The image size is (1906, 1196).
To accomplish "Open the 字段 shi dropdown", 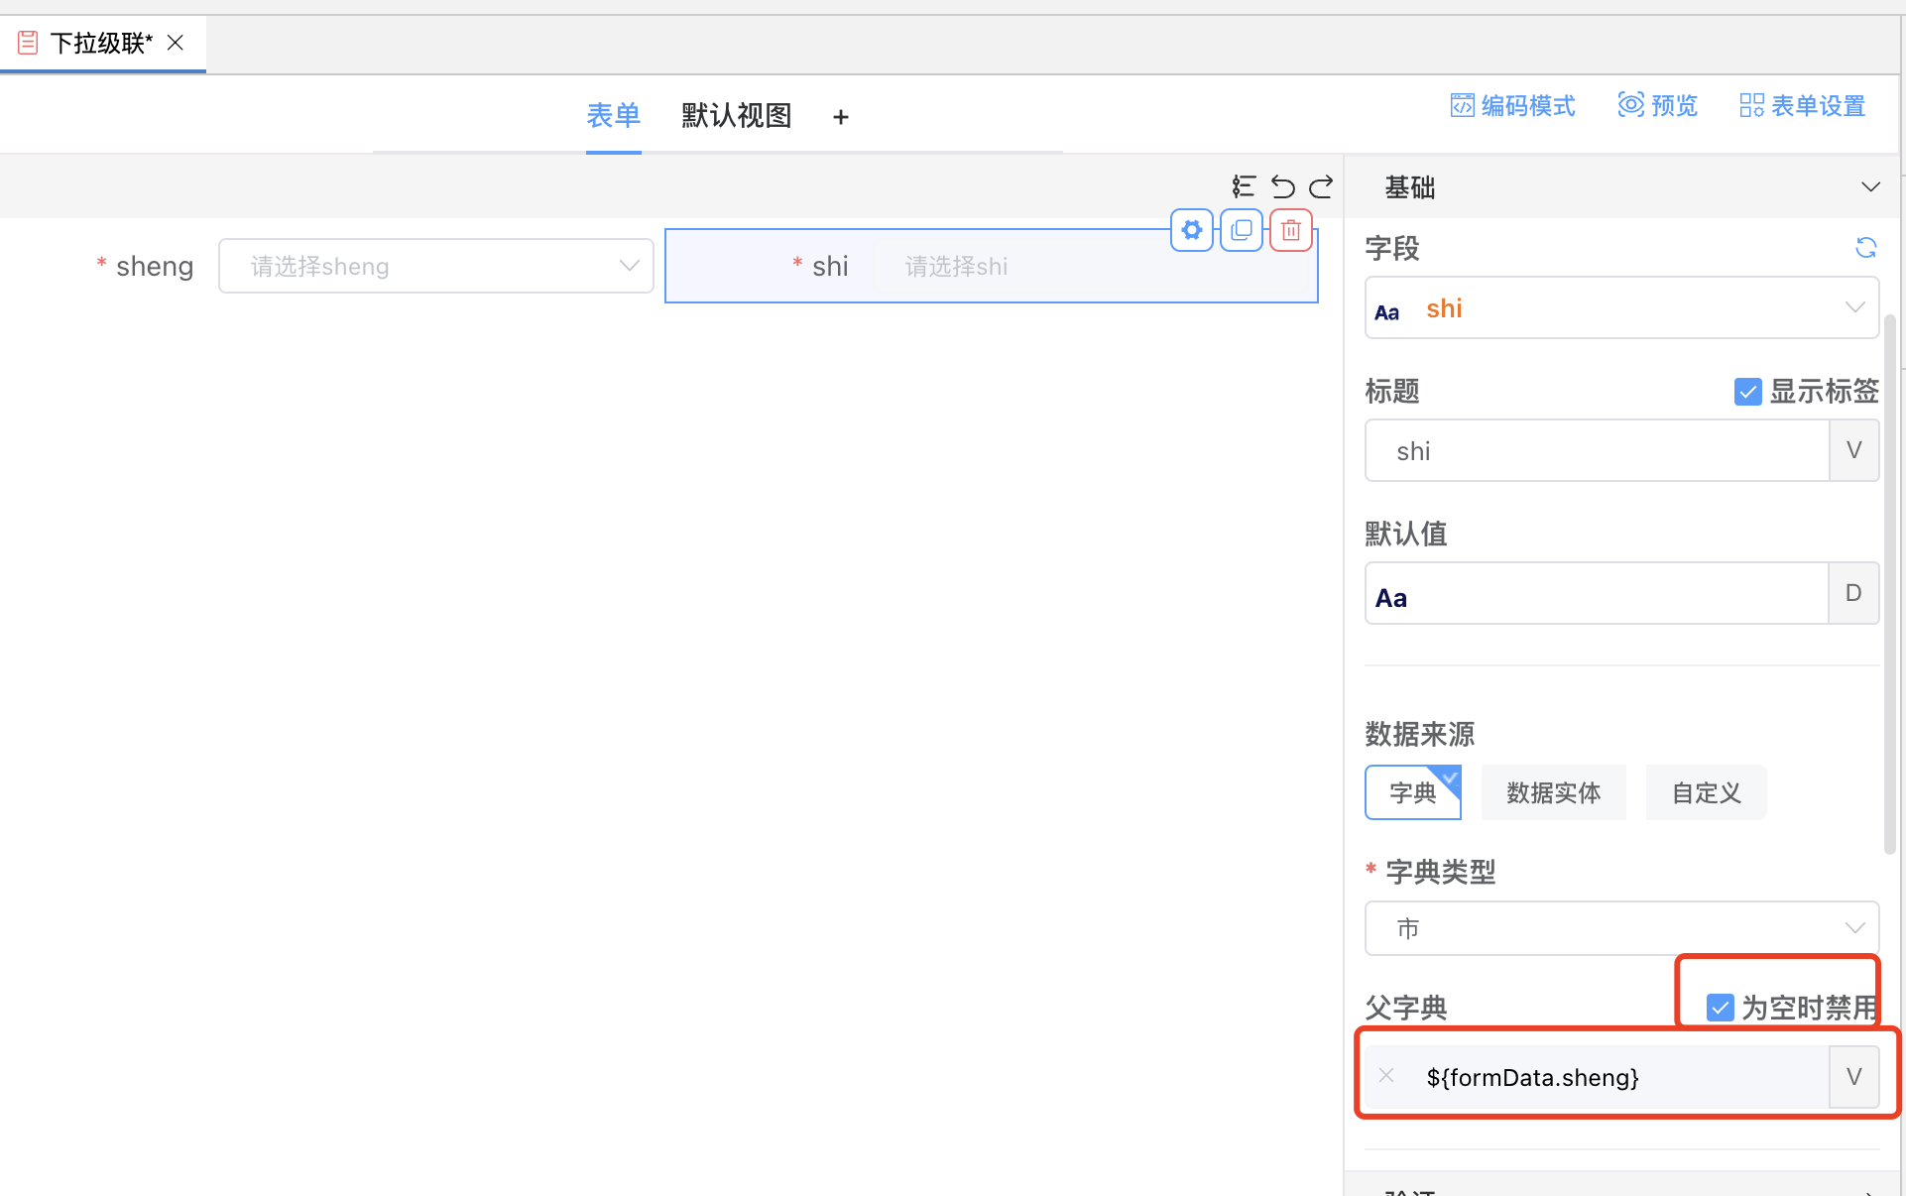I will 1620,308.
